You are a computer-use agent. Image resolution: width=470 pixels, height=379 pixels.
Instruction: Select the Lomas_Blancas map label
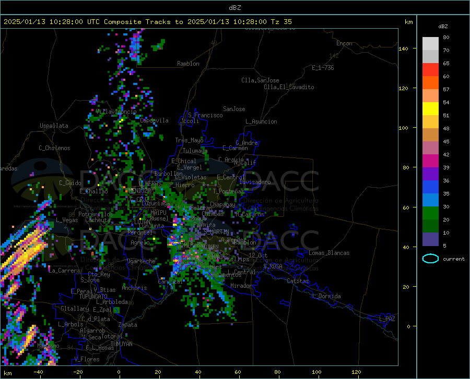pyautogui.click(x=329, y=253)
